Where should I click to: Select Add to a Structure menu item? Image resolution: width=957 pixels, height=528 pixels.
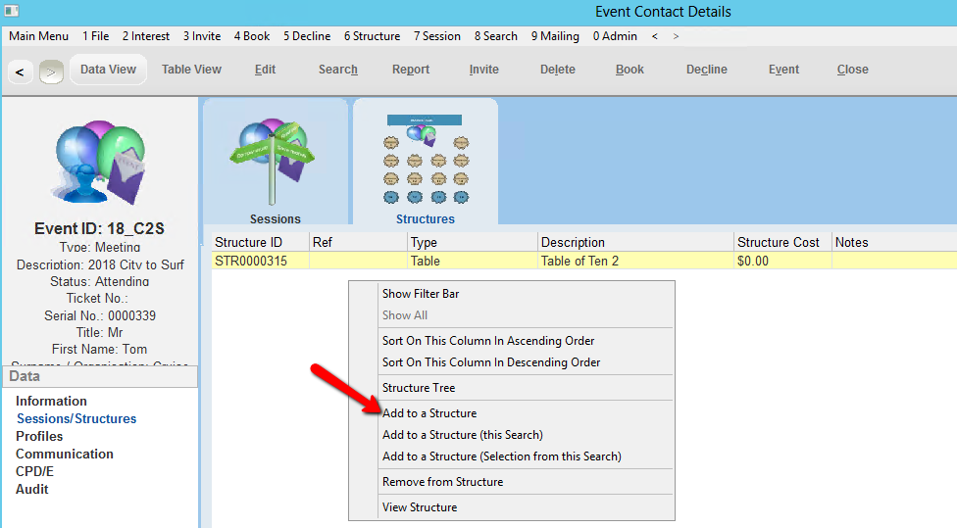point(429,413)
